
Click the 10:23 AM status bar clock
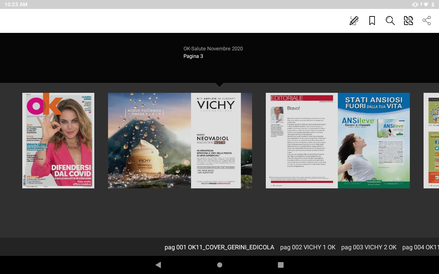[16, 4]
